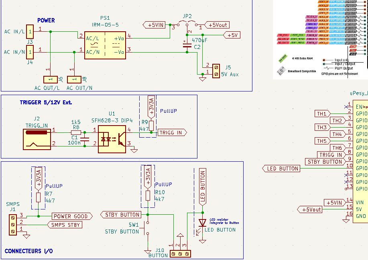Viewport: 368px width, 260px height.
Task: Select the TH1 label on the uPesy module
Action: (x=322, y=114)
